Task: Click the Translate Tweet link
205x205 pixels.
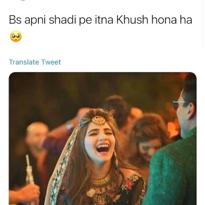Action: [35, 62]
